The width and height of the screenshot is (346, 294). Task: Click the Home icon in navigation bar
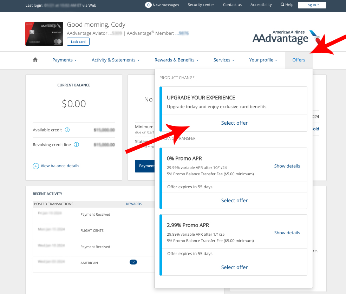coord(35,60)
